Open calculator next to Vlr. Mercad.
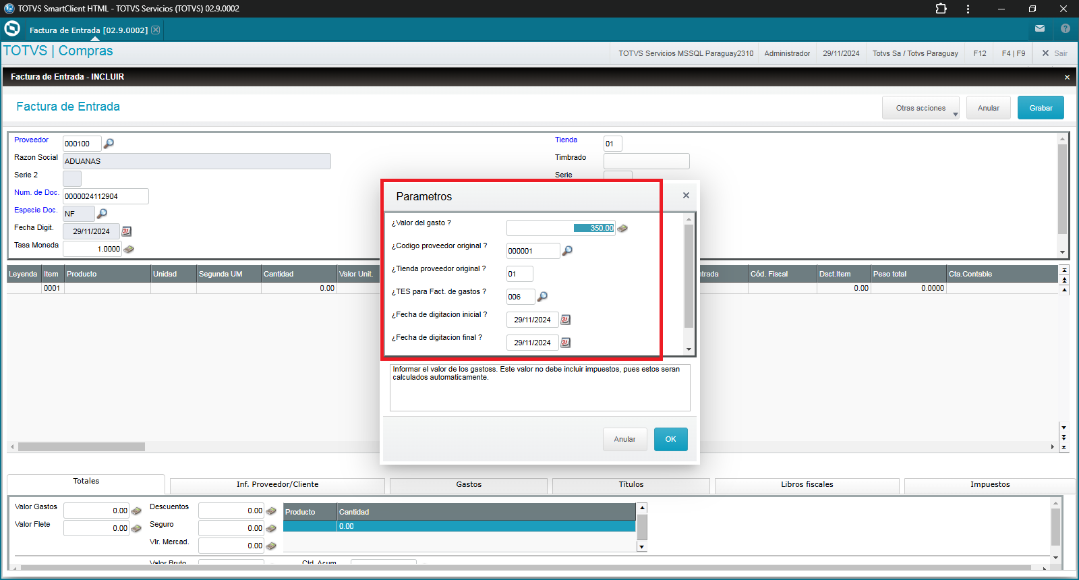1079x580 pixels. coord(271,546)
